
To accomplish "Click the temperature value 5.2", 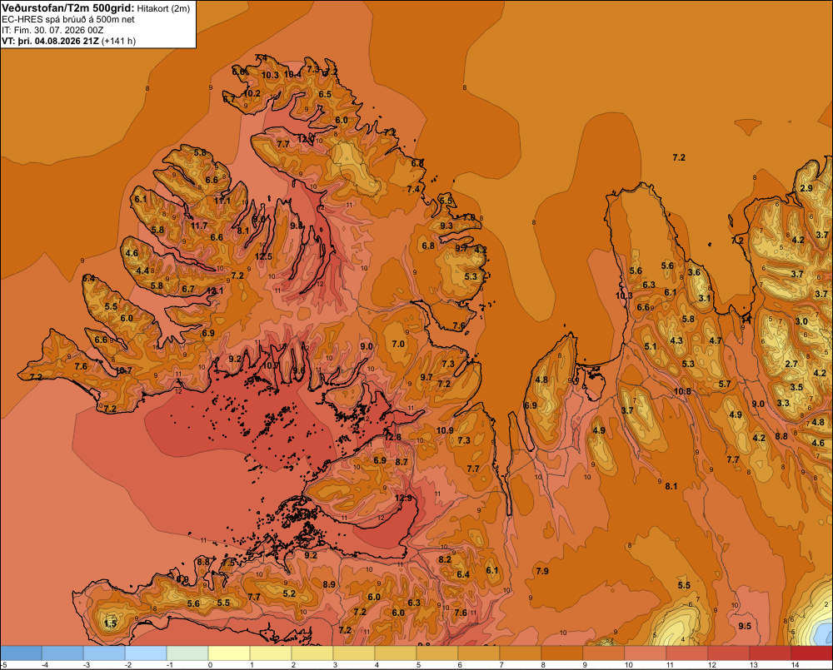I will tap(289, 593).
